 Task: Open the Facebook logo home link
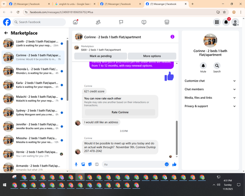point(7,22)
